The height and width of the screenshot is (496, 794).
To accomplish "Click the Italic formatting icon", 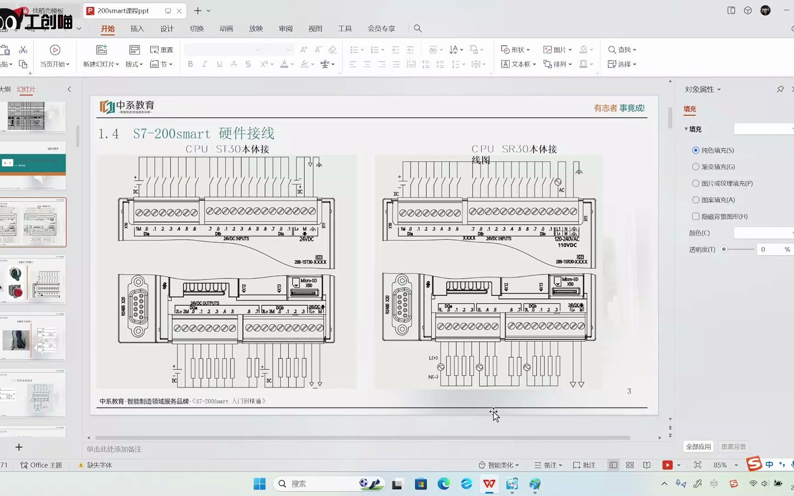I will 205,64.
